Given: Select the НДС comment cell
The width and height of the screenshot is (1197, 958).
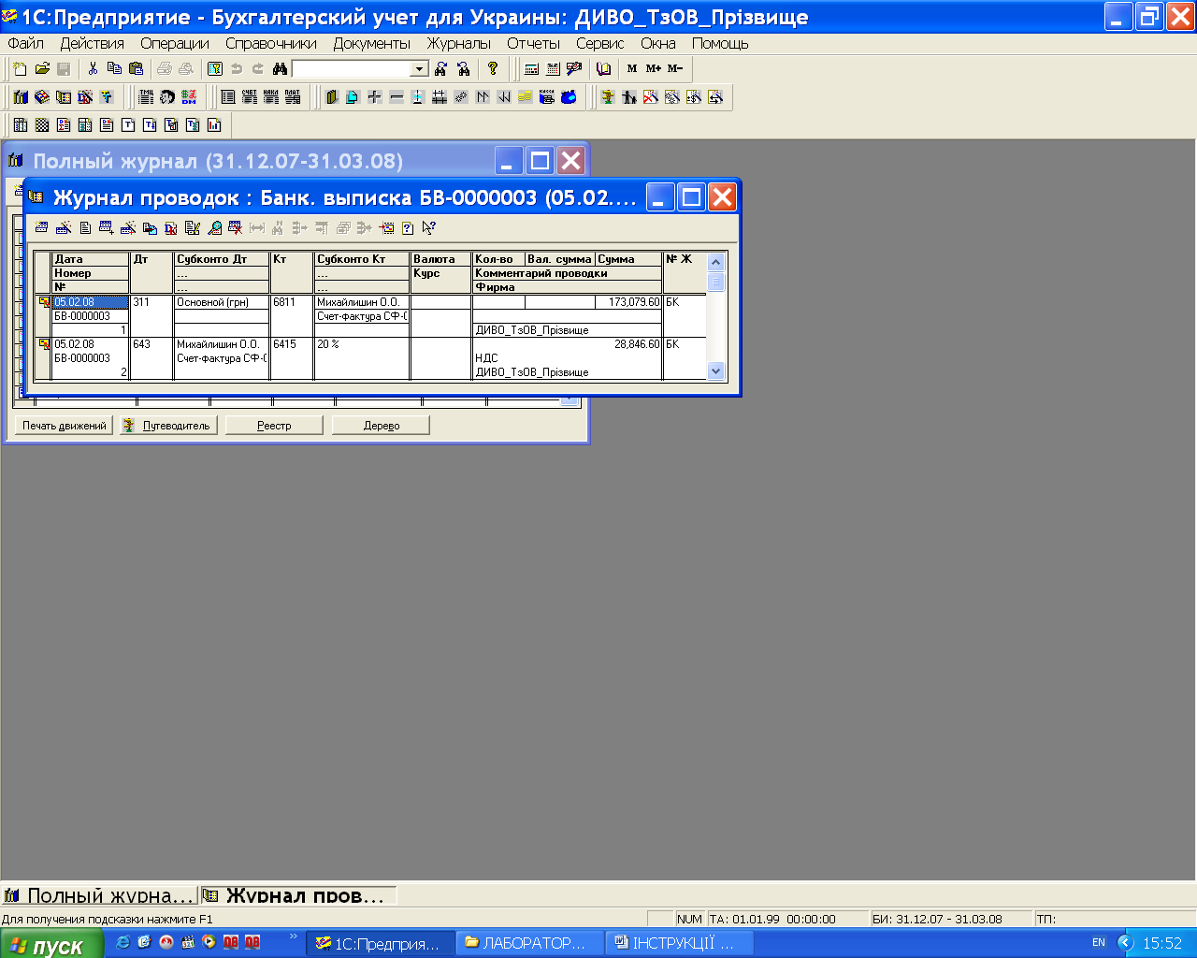Looking at the screenshot, I should pos(568,358).
